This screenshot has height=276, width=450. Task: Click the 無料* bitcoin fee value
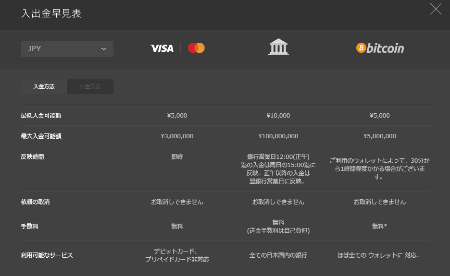click(x=380, y=227)
